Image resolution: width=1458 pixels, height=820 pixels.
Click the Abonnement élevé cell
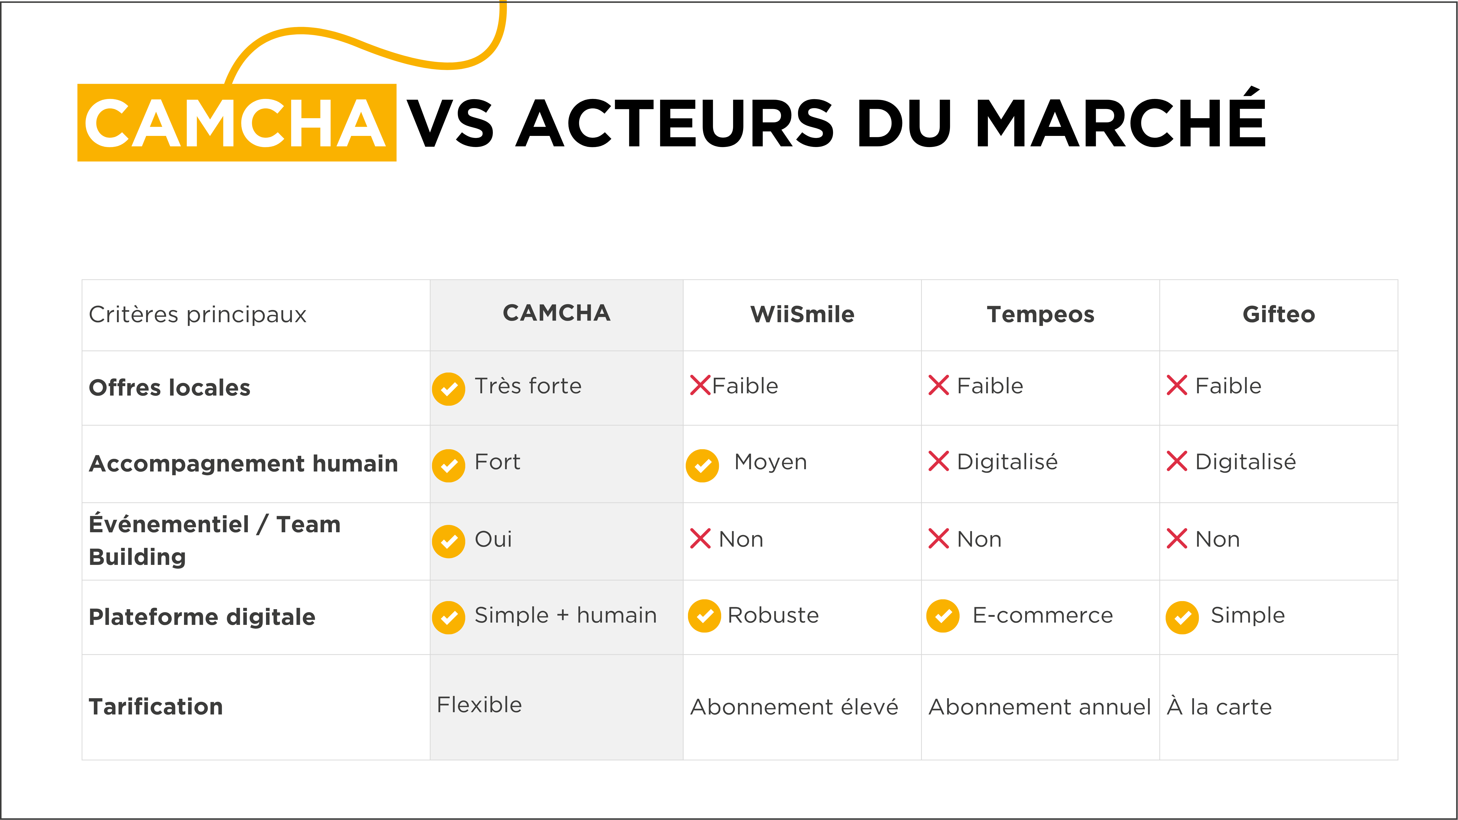click(x=794, y=707)
